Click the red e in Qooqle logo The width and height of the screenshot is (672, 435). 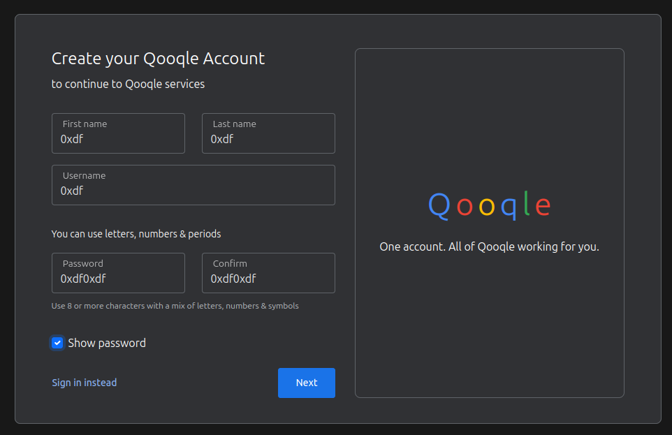pyautogui.click(x=543, y=207)
